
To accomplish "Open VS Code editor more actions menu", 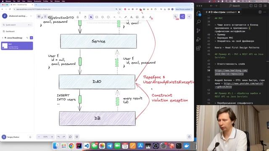I will click(265, 12).
